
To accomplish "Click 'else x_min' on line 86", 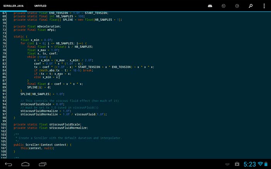I will tap(42, 77).
